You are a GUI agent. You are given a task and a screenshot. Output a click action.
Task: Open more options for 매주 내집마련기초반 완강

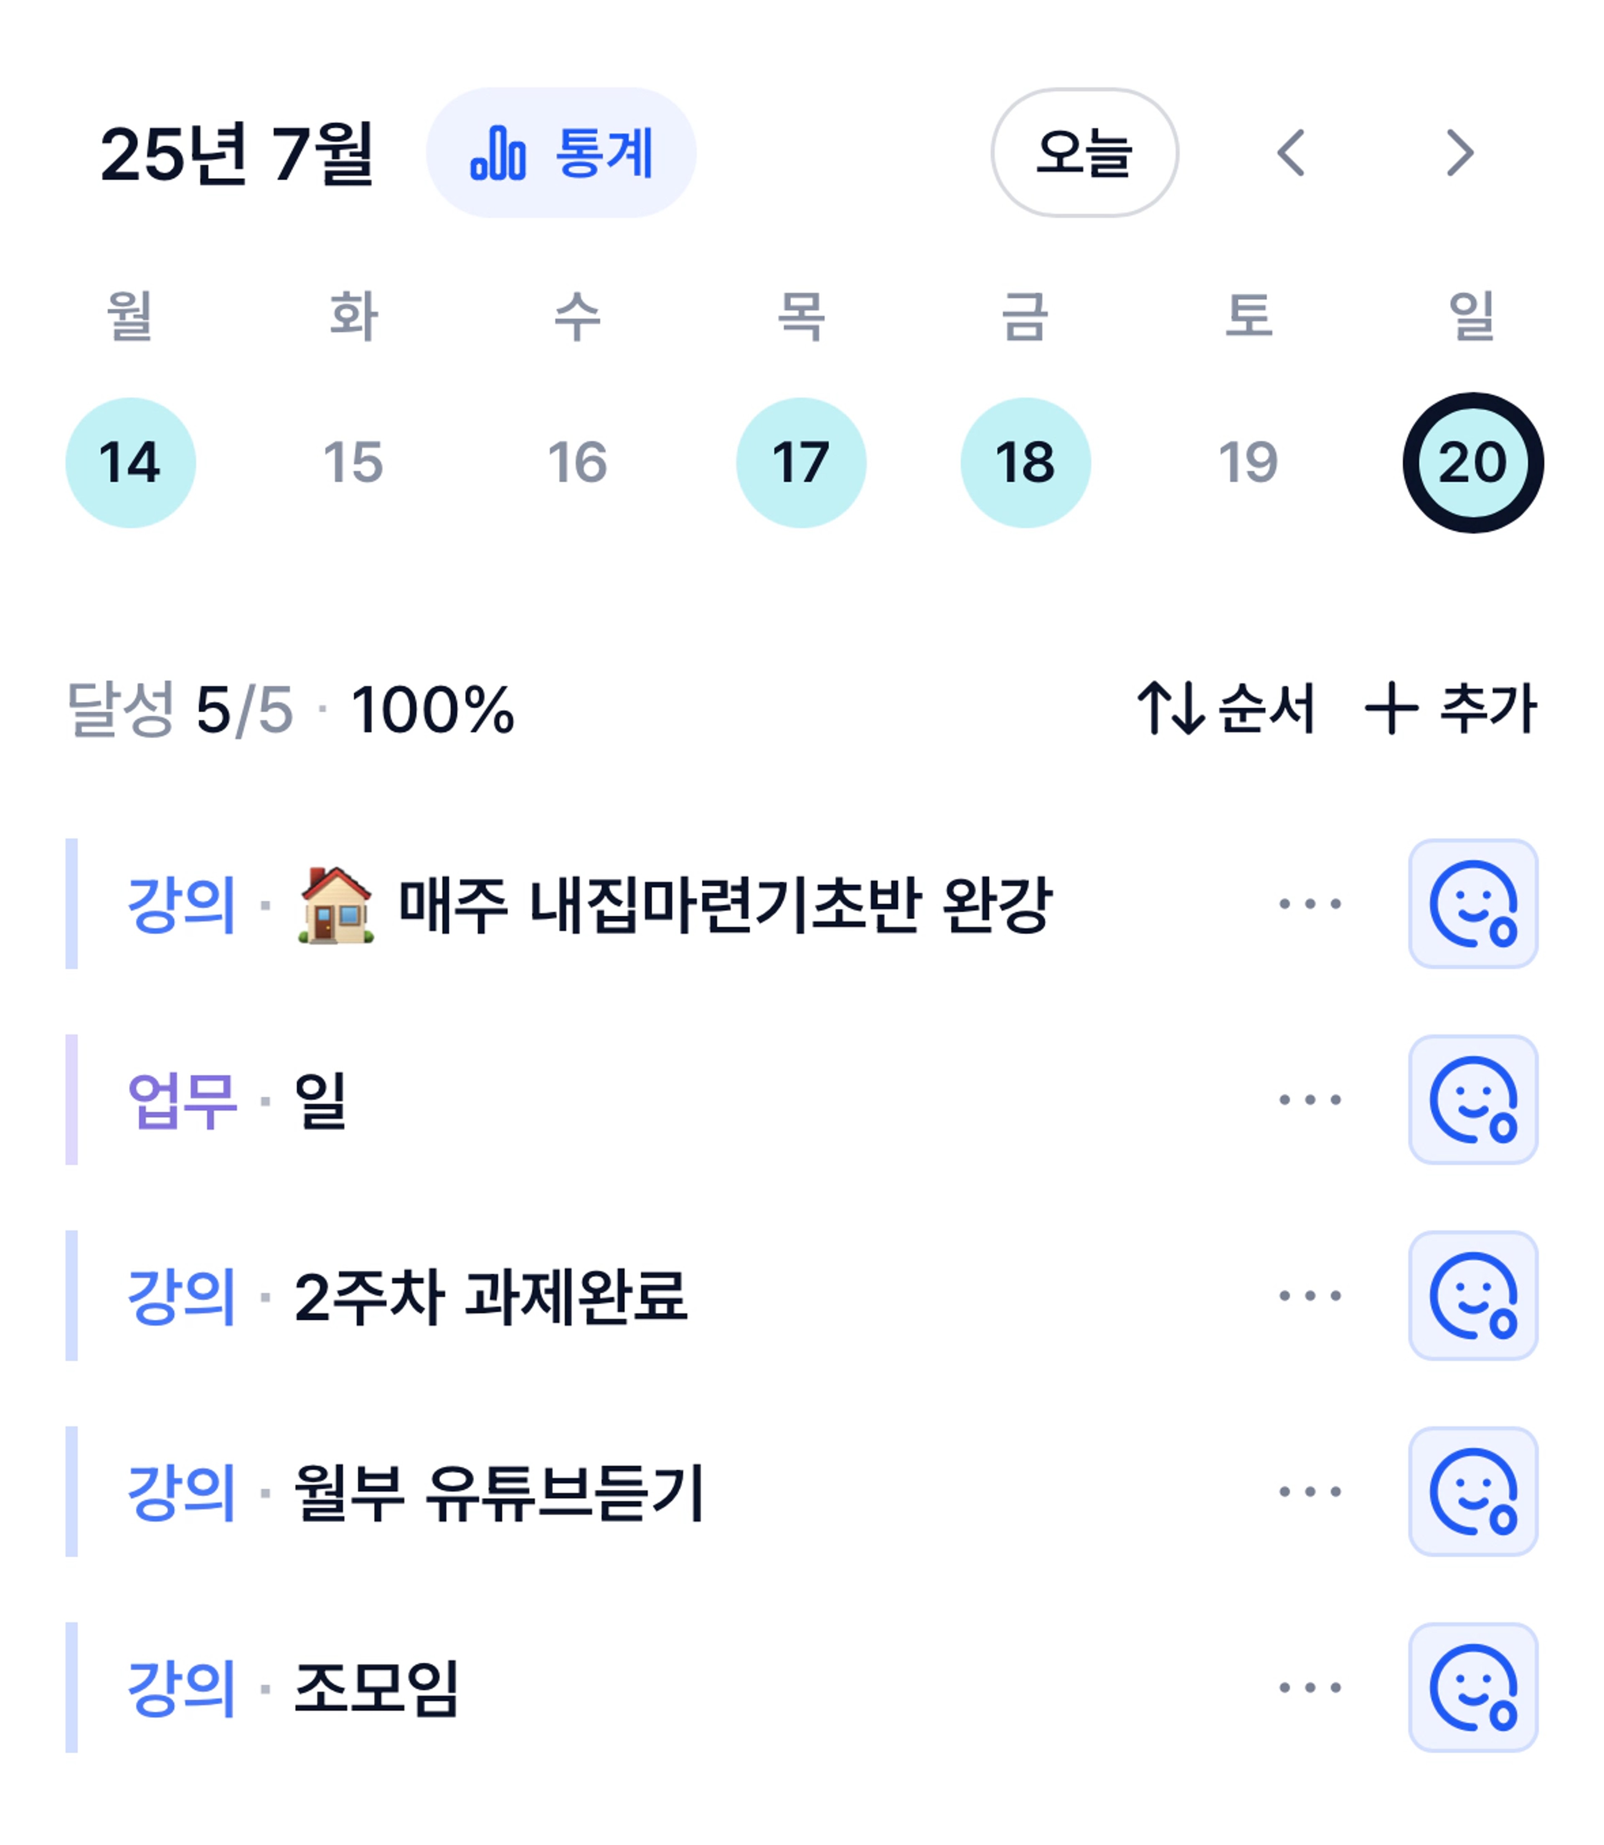(x=1310, y=903)
